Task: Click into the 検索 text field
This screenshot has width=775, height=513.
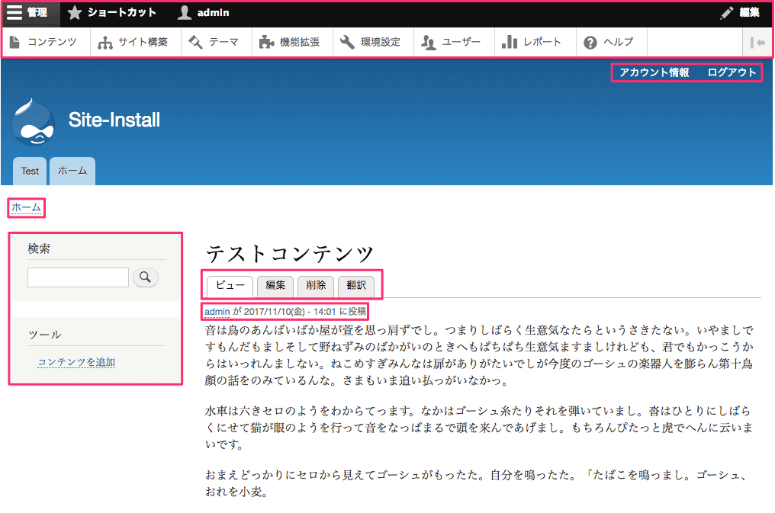Action: [x=78, y=277]
